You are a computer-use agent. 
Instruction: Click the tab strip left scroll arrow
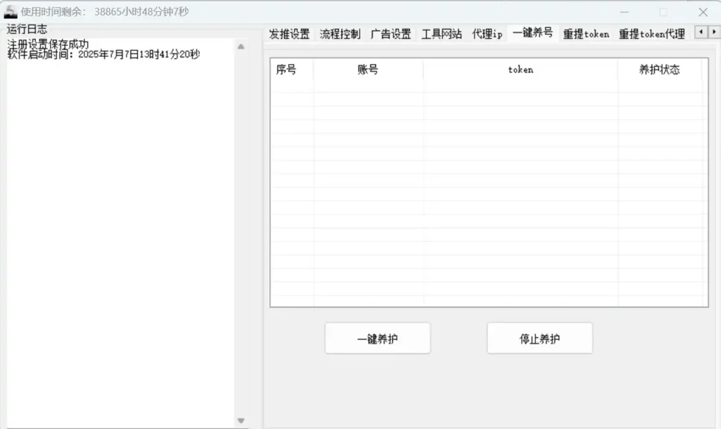click(701, 32)
